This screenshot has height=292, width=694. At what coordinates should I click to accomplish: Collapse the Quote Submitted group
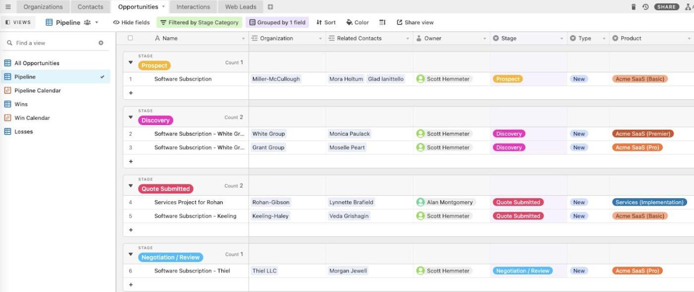pyautogui.click(x=131, y=186)
